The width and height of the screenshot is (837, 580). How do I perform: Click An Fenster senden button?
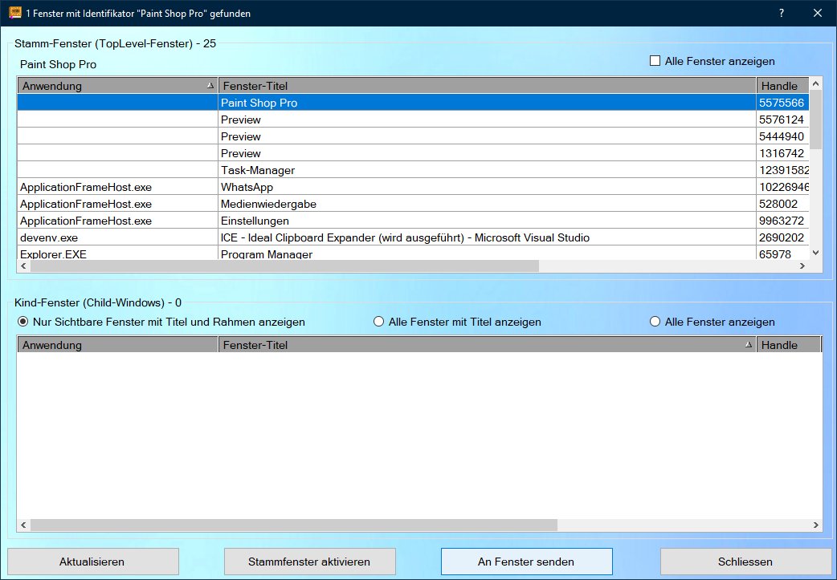526,562
